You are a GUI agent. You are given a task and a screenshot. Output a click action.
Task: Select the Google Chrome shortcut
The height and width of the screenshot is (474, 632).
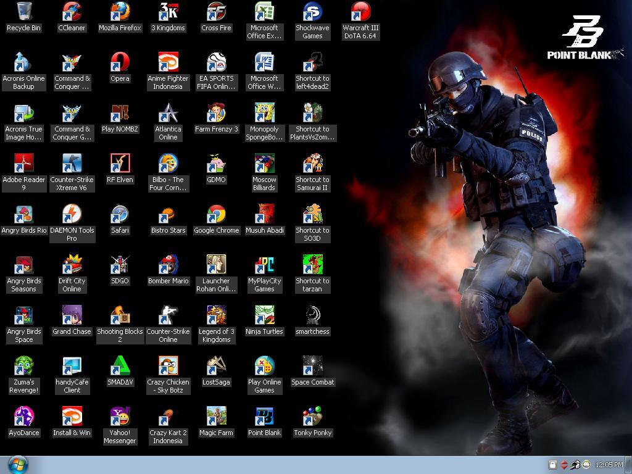pyautogui.click(x=217, y=214)
